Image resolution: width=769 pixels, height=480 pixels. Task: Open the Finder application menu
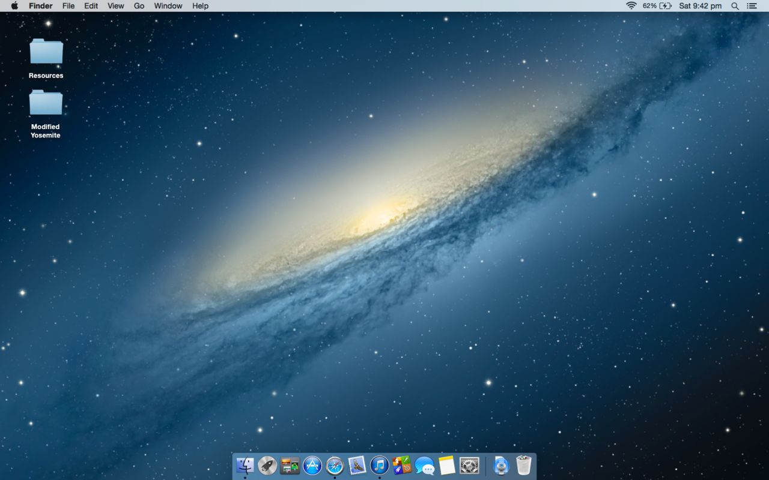point(40,6)
